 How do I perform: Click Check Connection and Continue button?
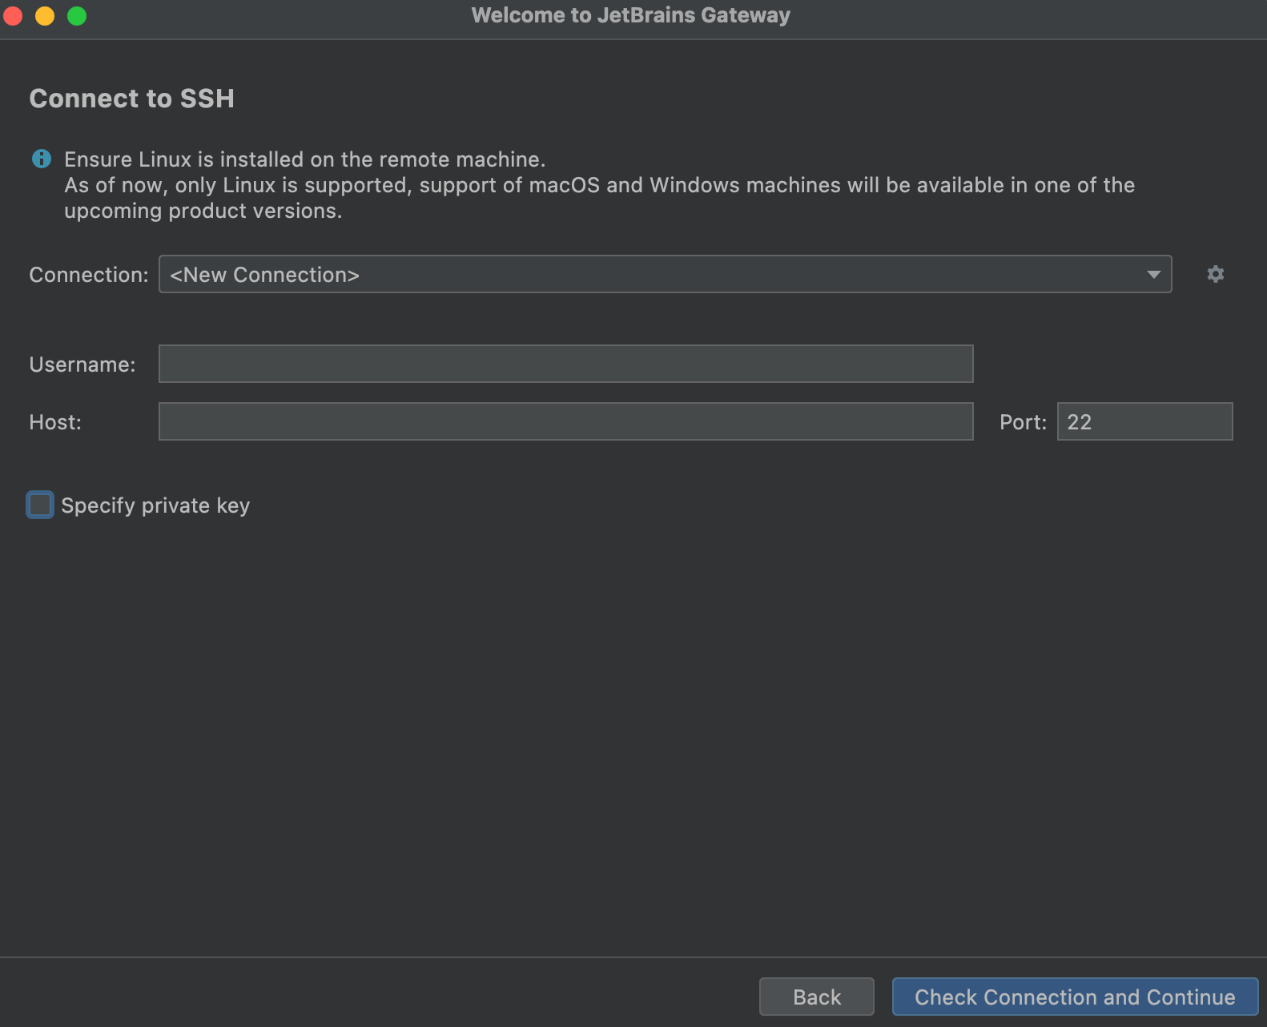pyautogui.click(x=1075, y=997)
